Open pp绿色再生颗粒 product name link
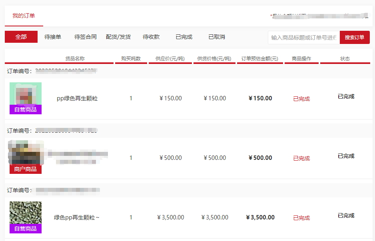Image resolution: width=375 pixels, height=241 pixels. [x=77, y=99]
